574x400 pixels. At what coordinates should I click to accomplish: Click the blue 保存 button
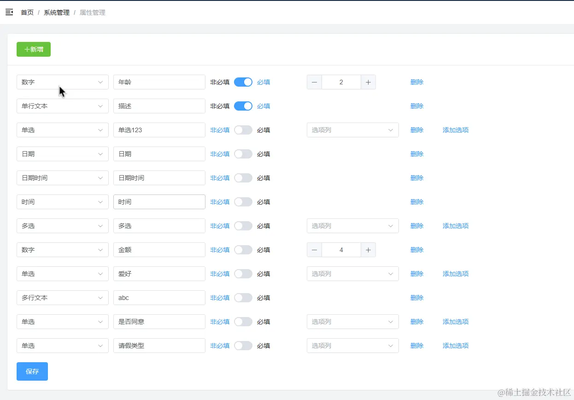[x=32, y=371]
